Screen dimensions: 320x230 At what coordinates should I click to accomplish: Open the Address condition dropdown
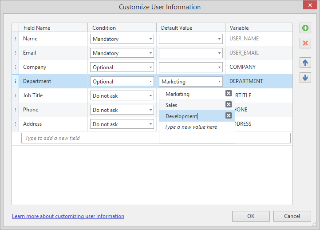(x=122, y=124)
